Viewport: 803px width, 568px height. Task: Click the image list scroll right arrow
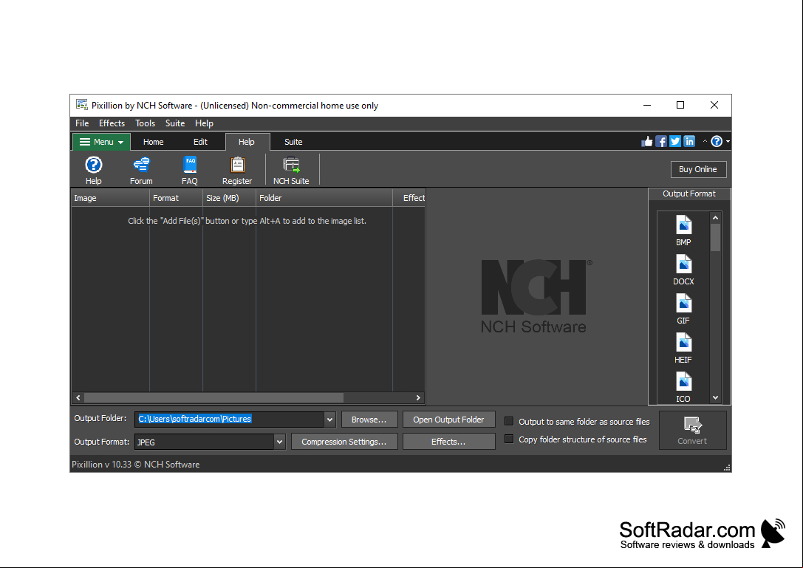coord(418,397)
